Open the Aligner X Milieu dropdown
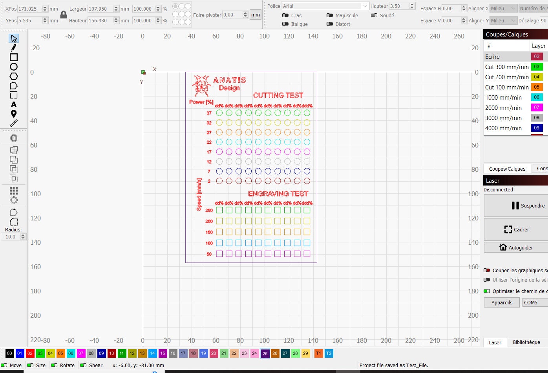 coord(504,8)
